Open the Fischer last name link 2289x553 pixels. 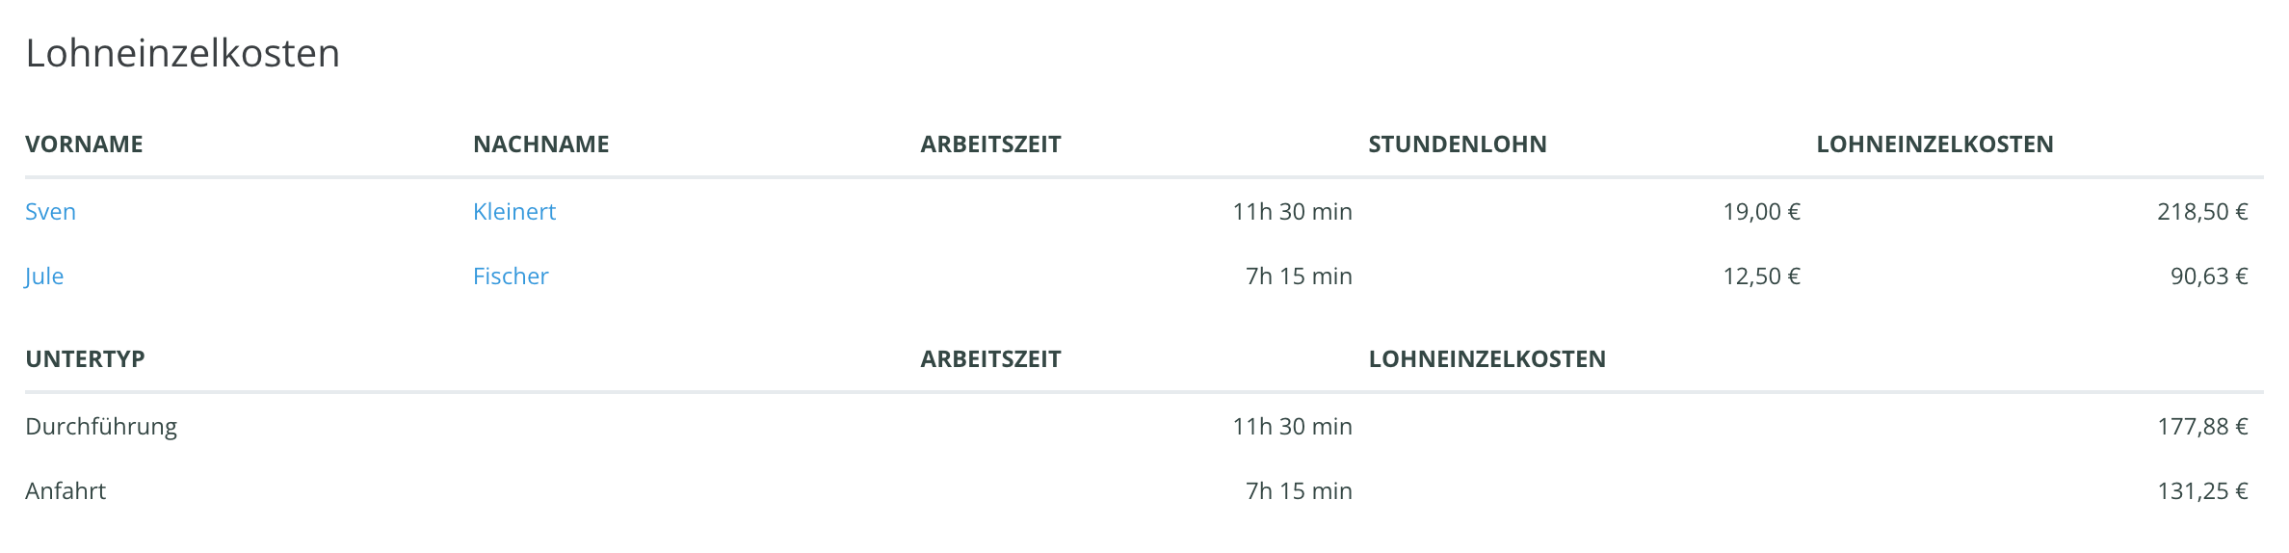tap(511, 276)
